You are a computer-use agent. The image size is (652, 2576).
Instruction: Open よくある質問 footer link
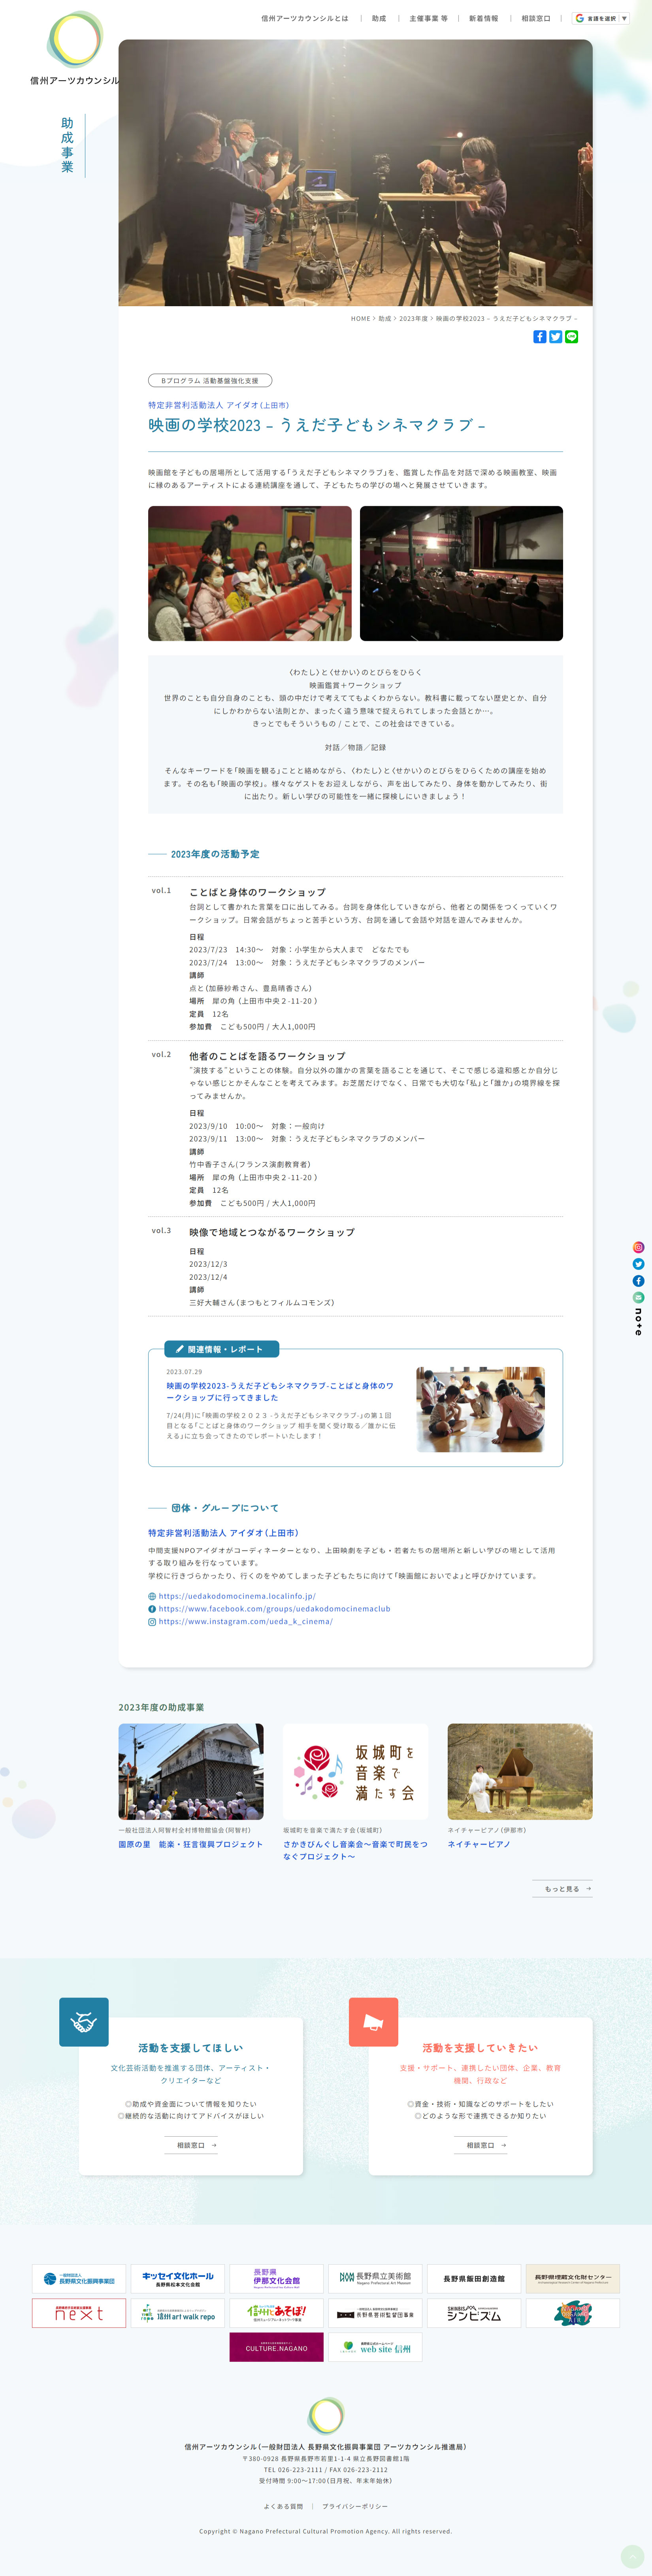pyautogui.click(x=283, y=2506)
